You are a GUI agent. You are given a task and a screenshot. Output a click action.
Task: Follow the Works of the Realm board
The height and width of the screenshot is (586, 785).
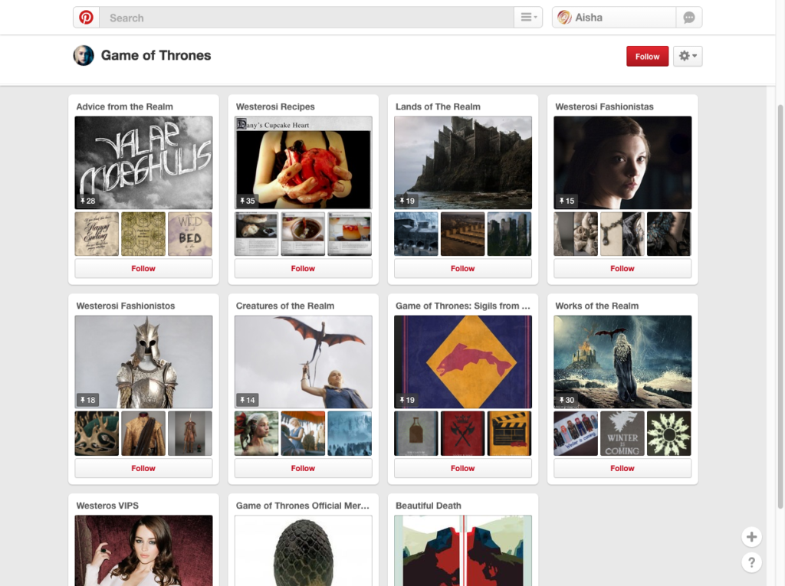click(622, 468)
